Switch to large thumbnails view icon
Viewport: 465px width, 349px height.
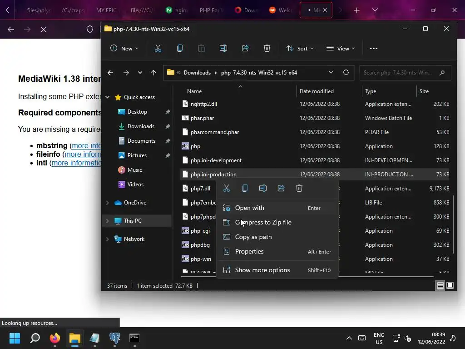click(450, 285)
